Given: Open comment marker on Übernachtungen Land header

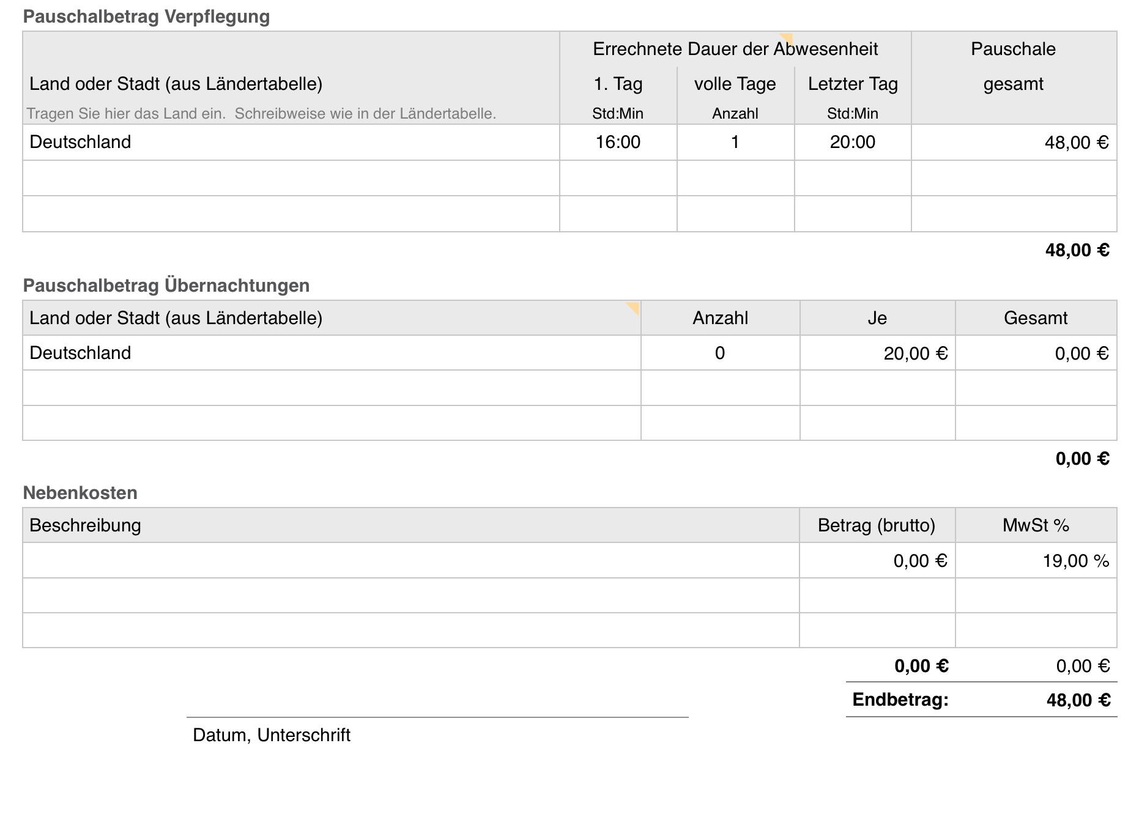Looking at the screenshot, I should pos(633,308).
